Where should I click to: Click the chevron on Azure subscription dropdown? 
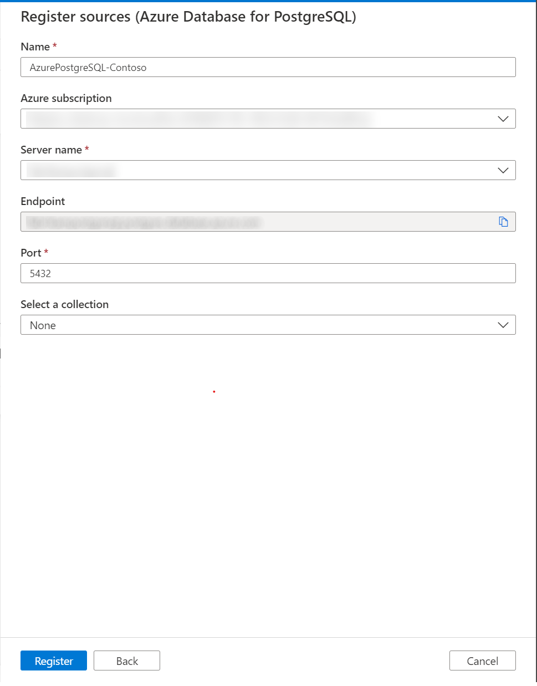[502, 119]
